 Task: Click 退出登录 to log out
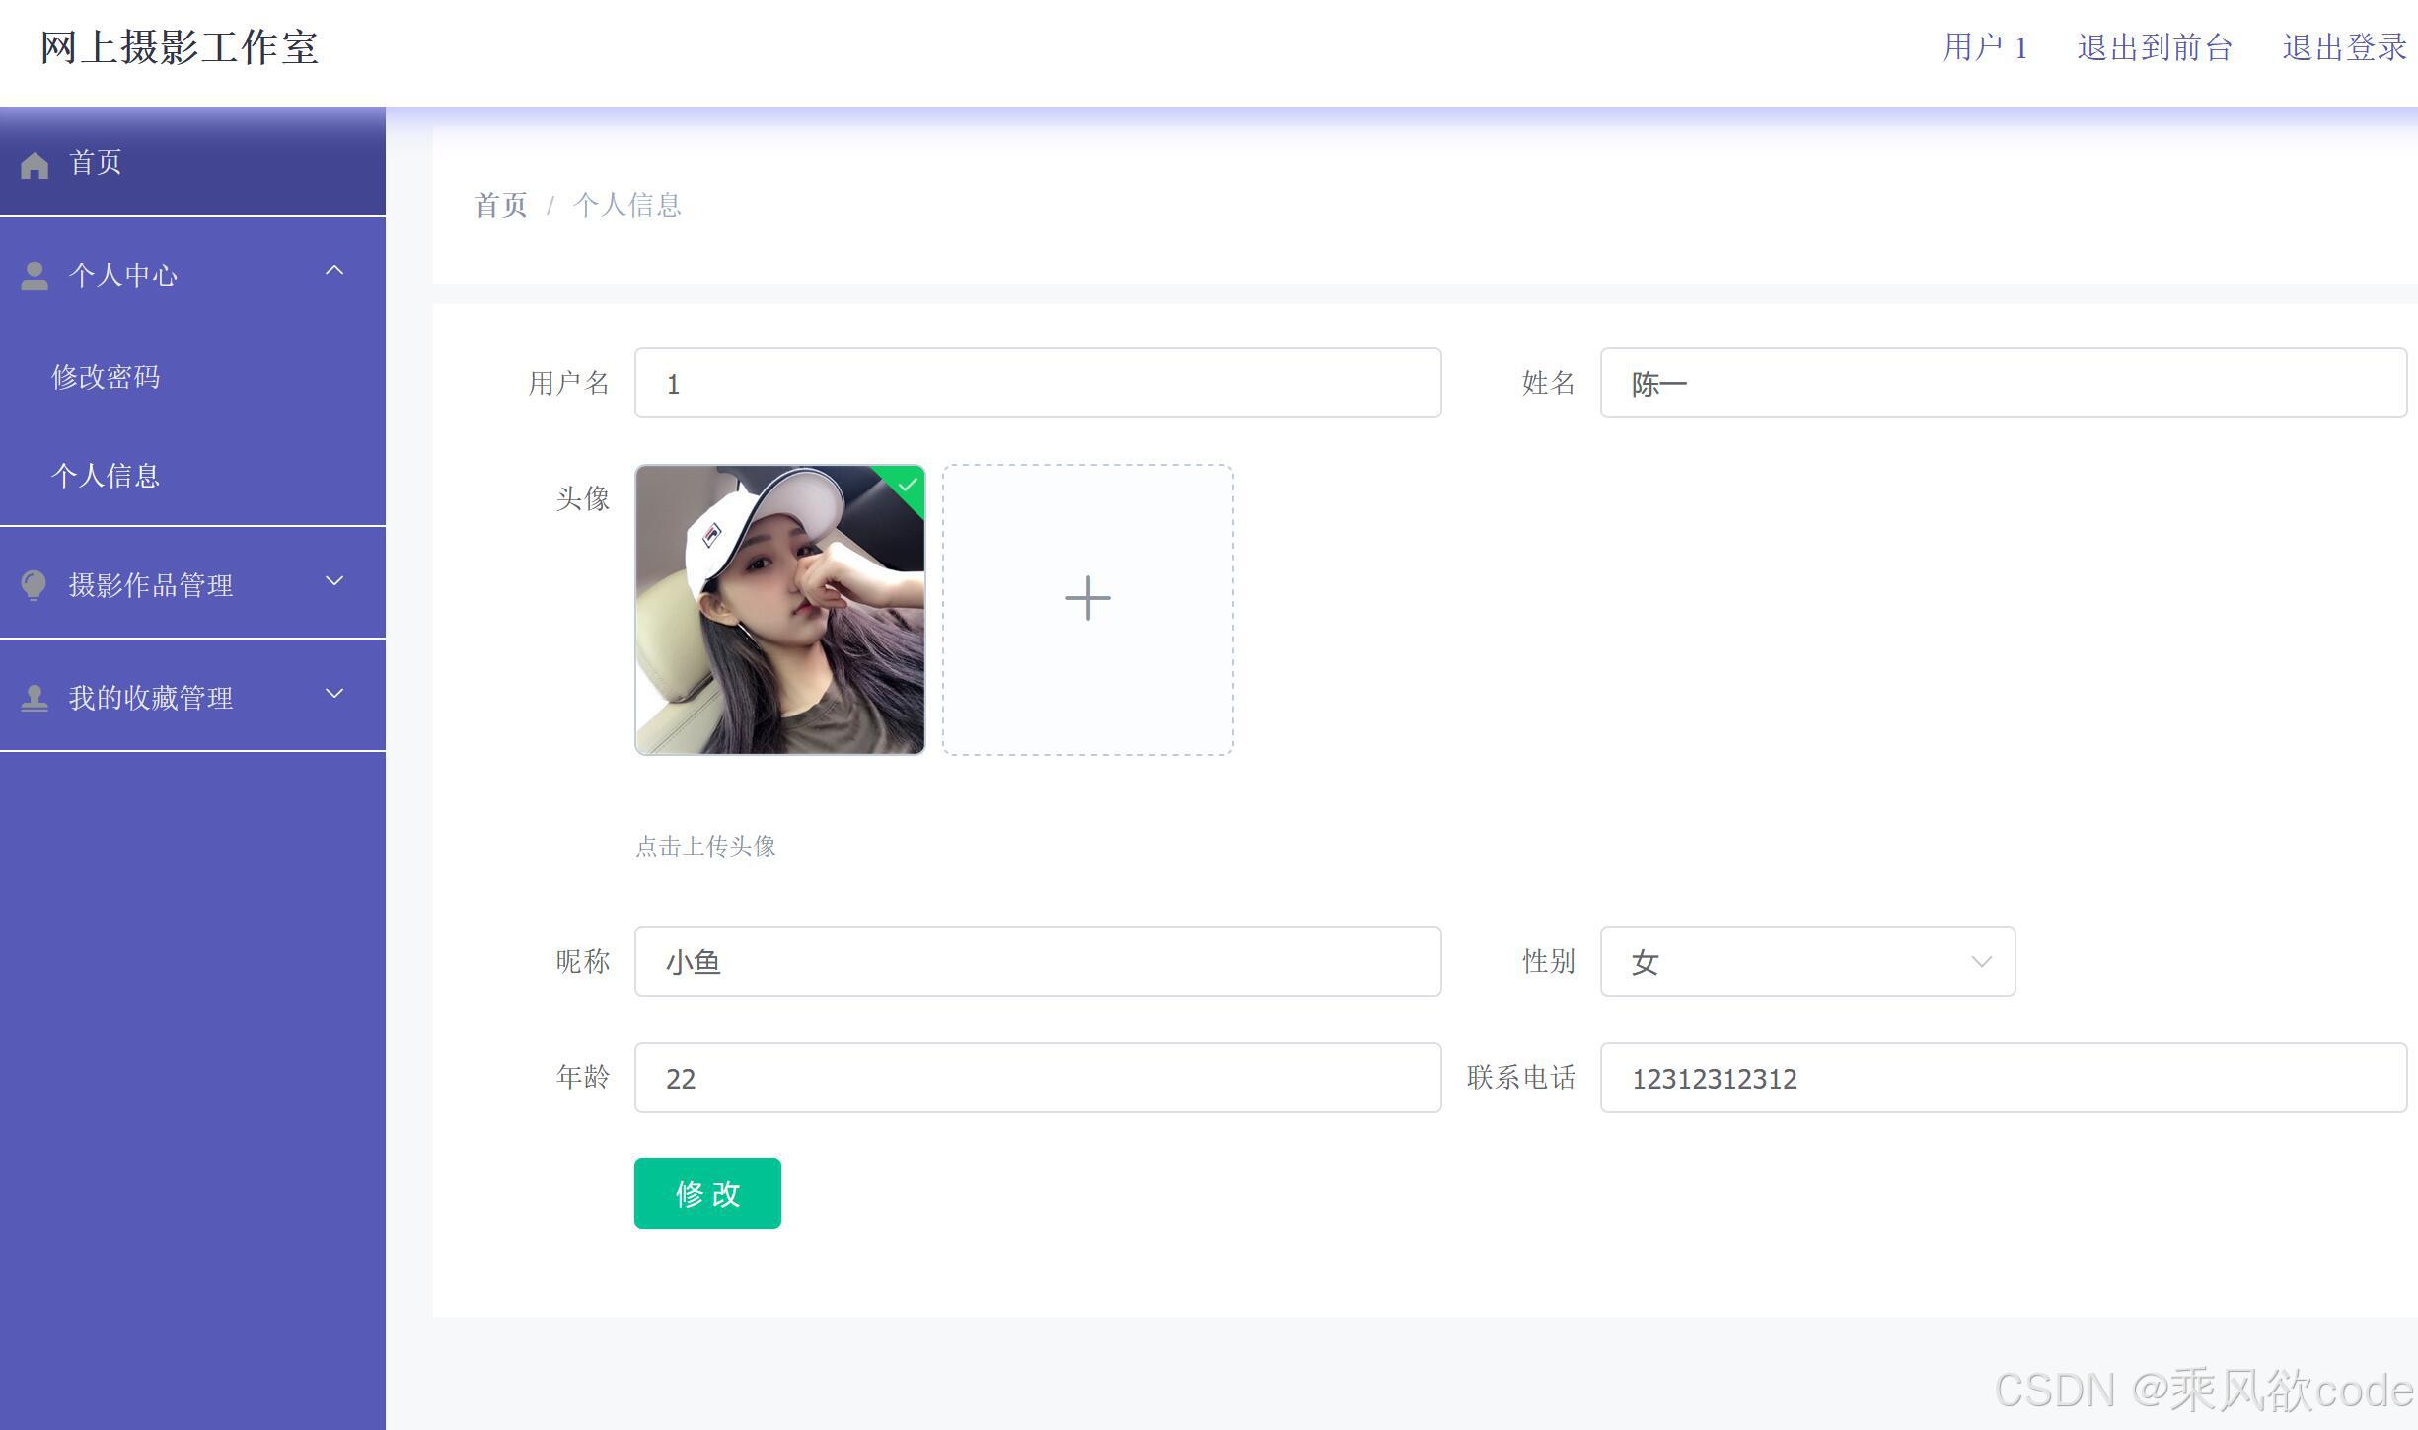click(x=2343, y=46)
